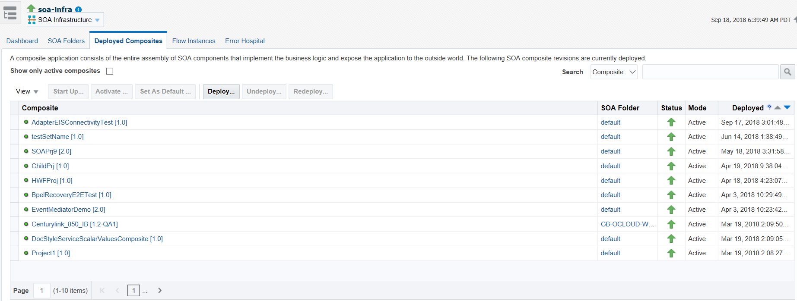The image size is (797, 301).
Task: Click status arrow for Centurylink_850_IB row
Action: pos(671,224)
